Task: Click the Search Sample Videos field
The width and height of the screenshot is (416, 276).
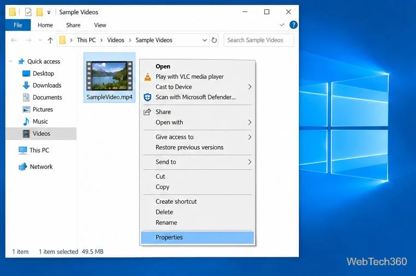Action: tap(259, 40)
